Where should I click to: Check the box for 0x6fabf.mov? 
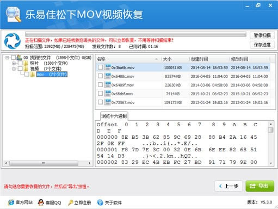100,94
